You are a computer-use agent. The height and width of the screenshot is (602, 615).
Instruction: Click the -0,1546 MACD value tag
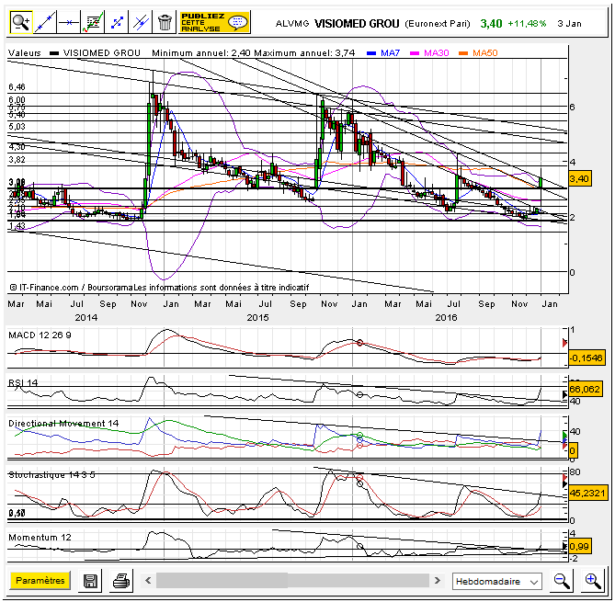pyautogui.click(x=587, y=358)
